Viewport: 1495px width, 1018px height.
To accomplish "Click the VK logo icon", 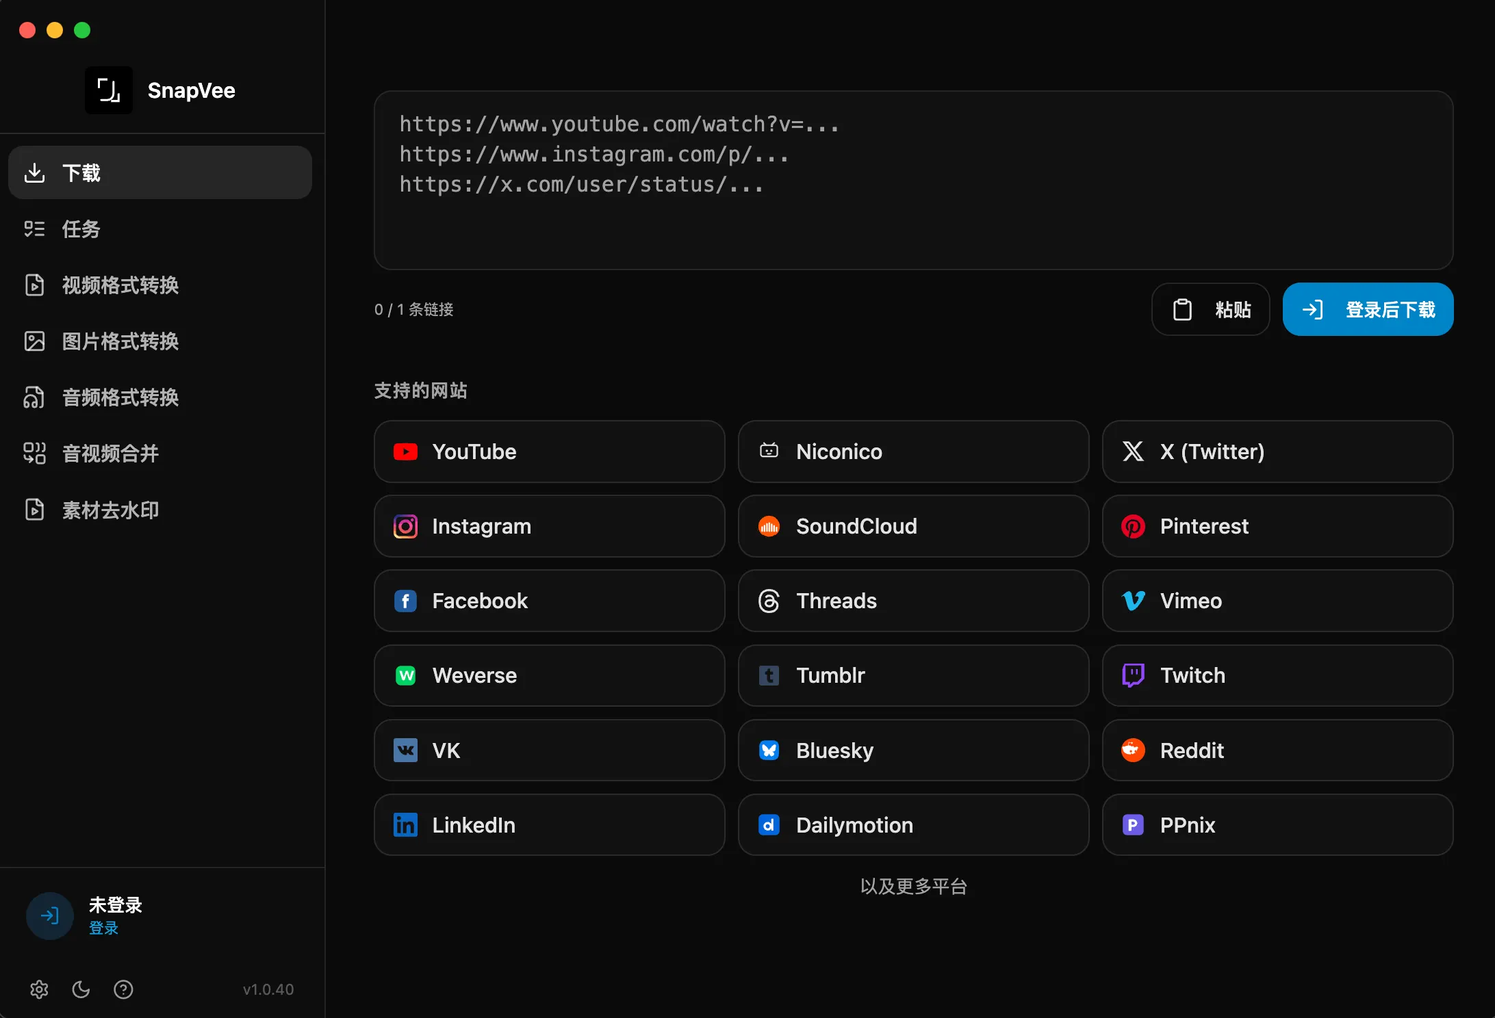I will 405,750.
